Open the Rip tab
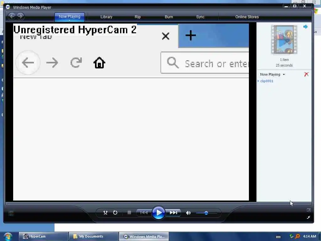The width and height of the screenshot is (321, 241). coord(138,17)
